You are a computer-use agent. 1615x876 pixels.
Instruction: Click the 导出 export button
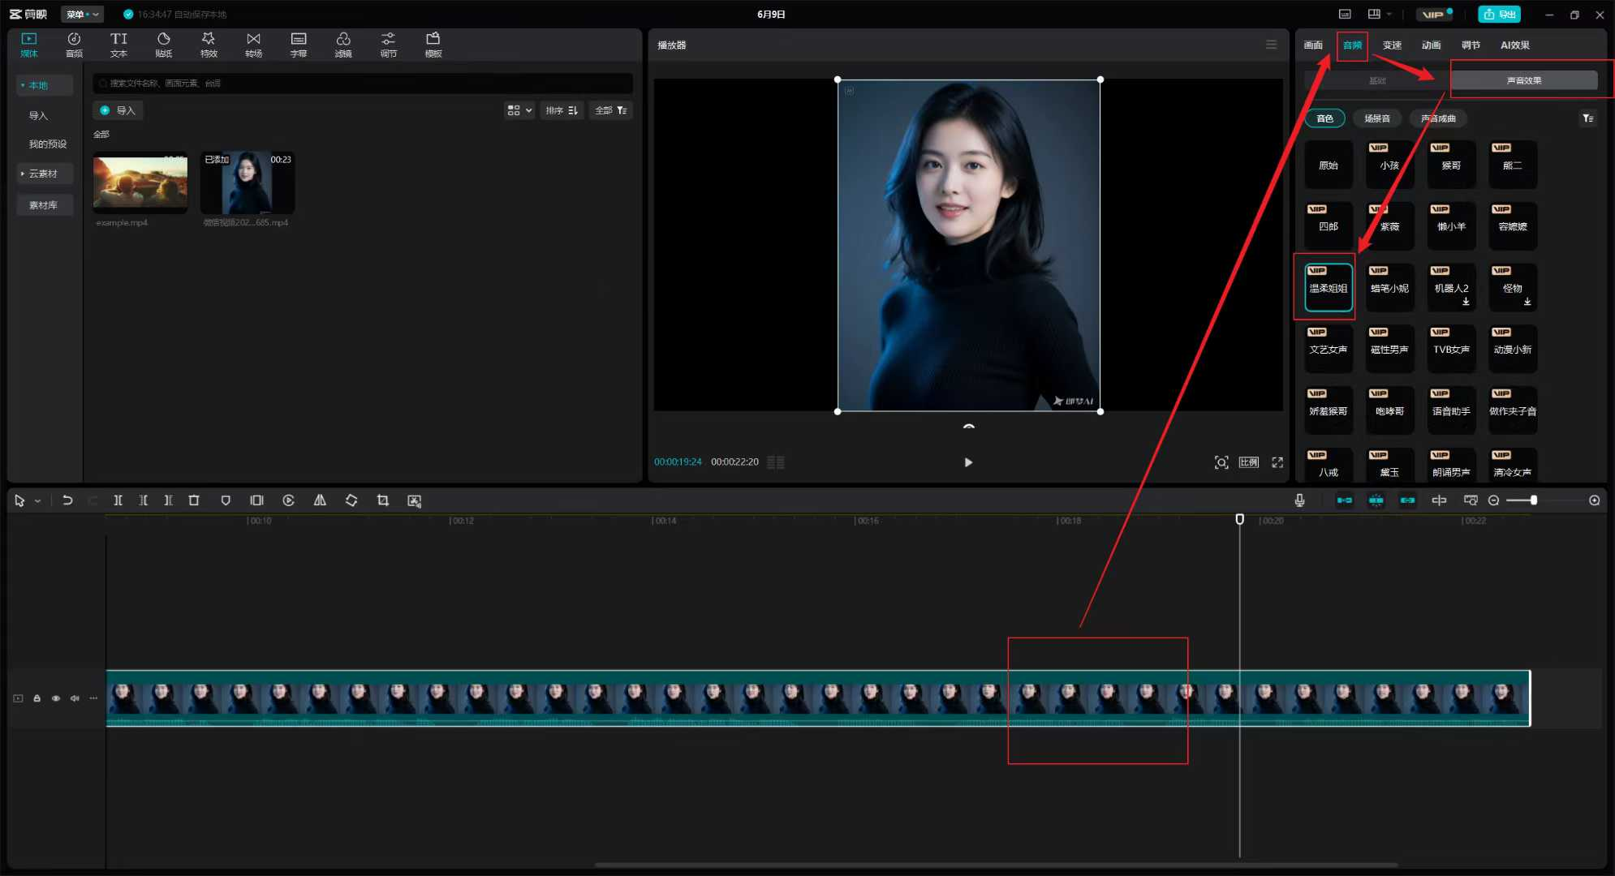1499,14
